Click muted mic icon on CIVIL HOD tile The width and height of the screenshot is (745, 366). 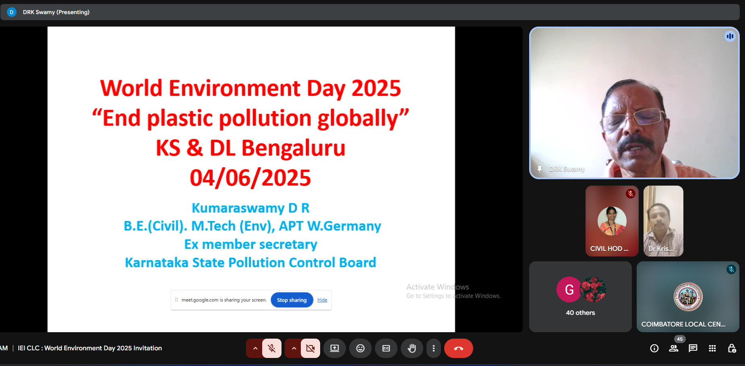click(631, 194)
